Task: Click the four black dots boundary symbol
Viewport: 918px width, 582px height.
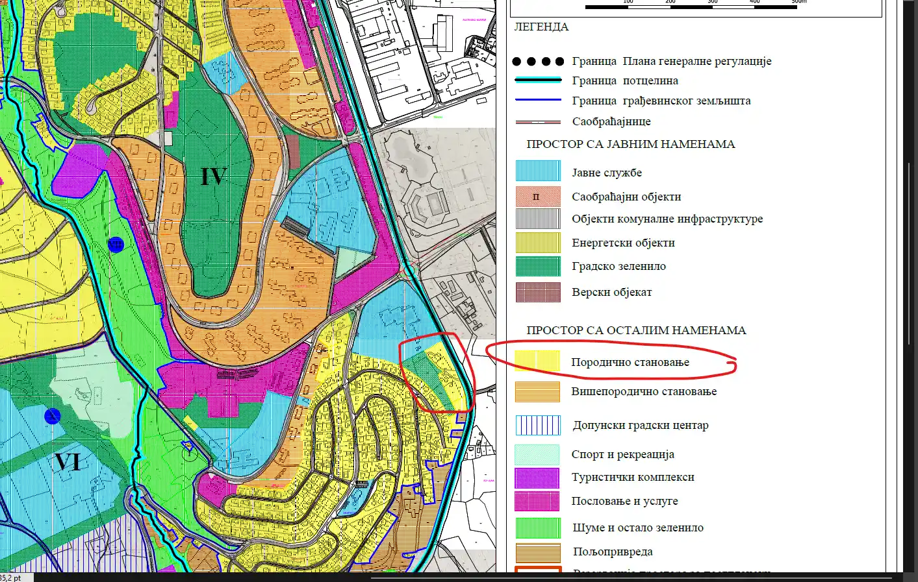Action: click(x=538, y=62)
